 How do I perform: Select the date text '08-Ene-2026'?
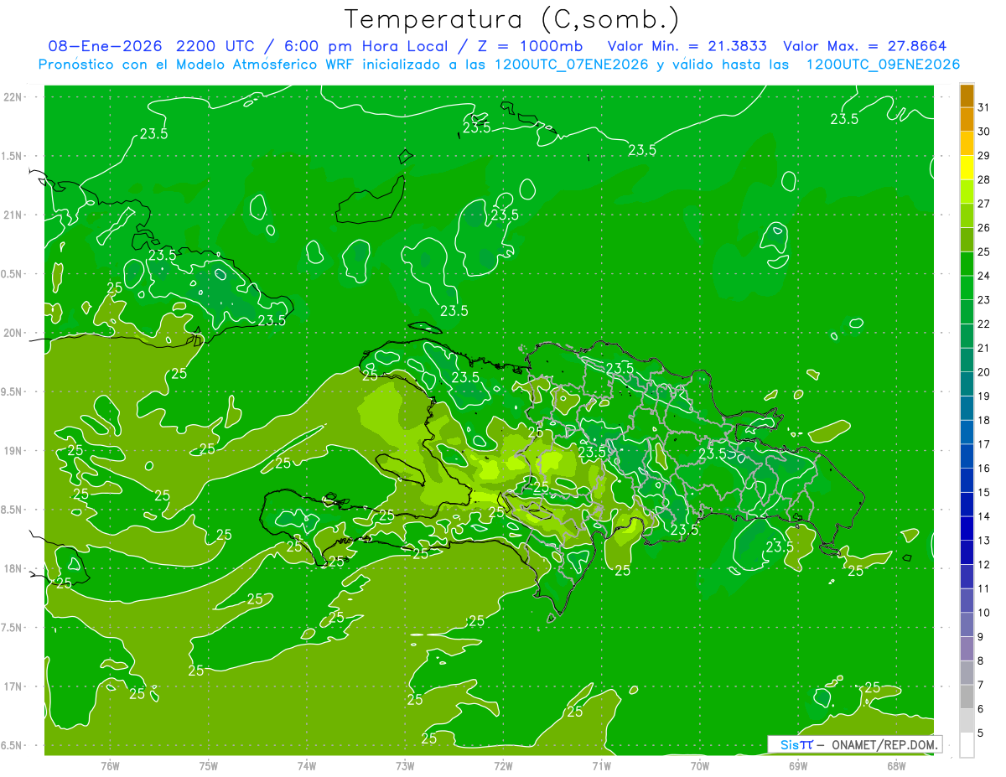click(x=105, y=46)
